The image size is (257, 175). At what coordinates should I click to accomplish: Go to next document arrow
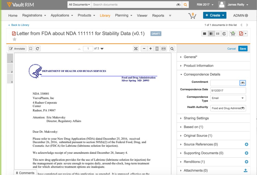click(x=247, y=25)
